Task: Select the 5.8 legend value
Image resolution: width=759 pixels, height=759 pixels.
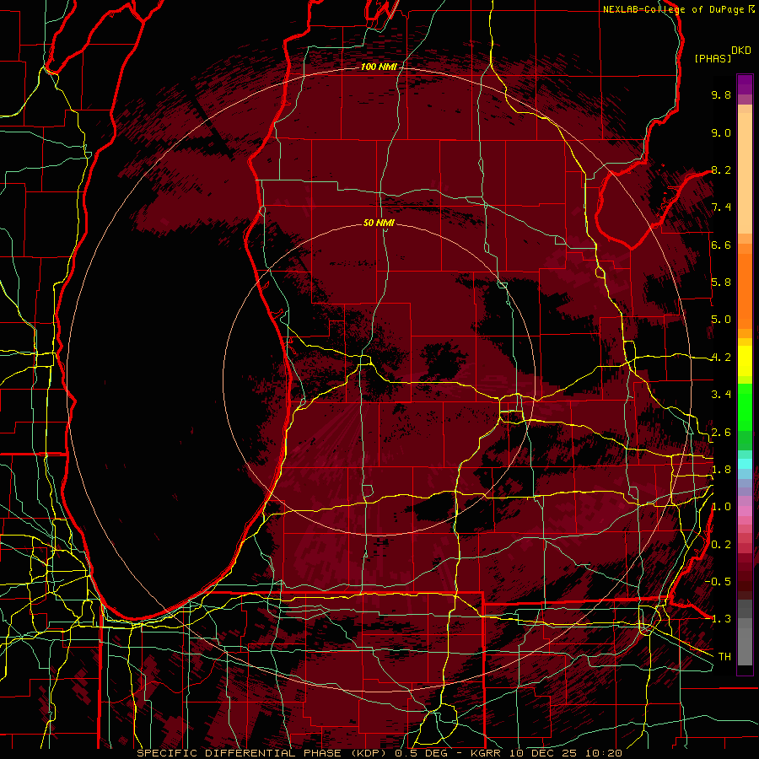Action: (x=721, y=283)
